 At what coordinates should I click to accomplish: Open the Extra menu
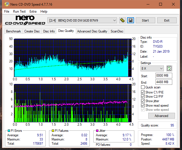[x=33, y=11]
